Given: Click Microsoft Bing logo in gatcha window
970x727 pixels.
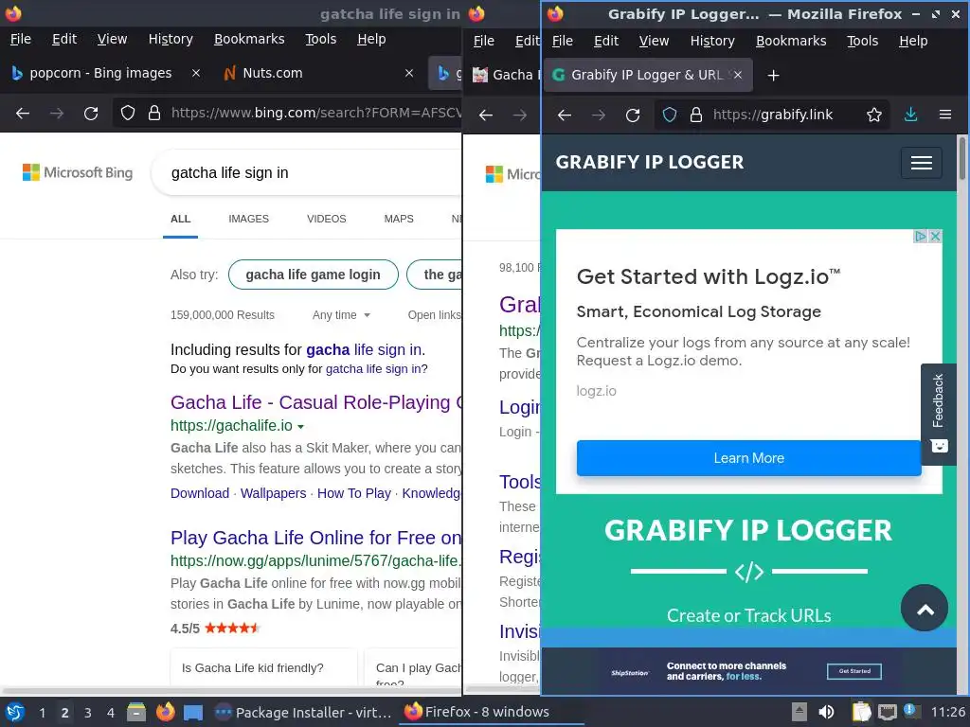Looking at the screenshot, I should click(78, 172).
